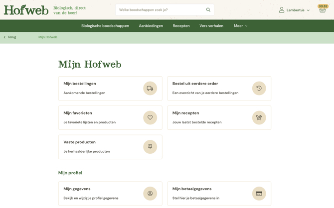The width and height of the screenshot is (334, 208).
Task: Click the Mijn Hofweb breadcrumb link
Action: tap(48, 37)
